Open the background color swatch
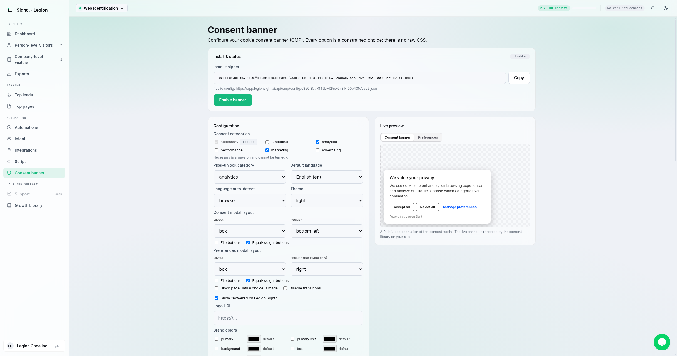This screenshot has height=356, width=677. coord(254,349)
